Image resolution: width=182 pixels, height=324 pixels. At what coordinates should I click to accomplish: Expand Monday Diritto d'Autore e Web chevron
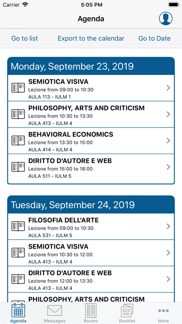pos(169,167)
